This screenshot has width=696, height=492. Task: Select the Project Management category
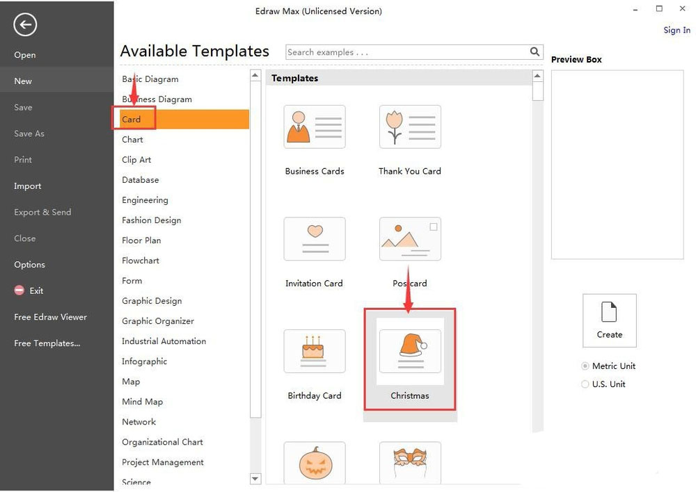pyautogui.click(x=163, y=462)
